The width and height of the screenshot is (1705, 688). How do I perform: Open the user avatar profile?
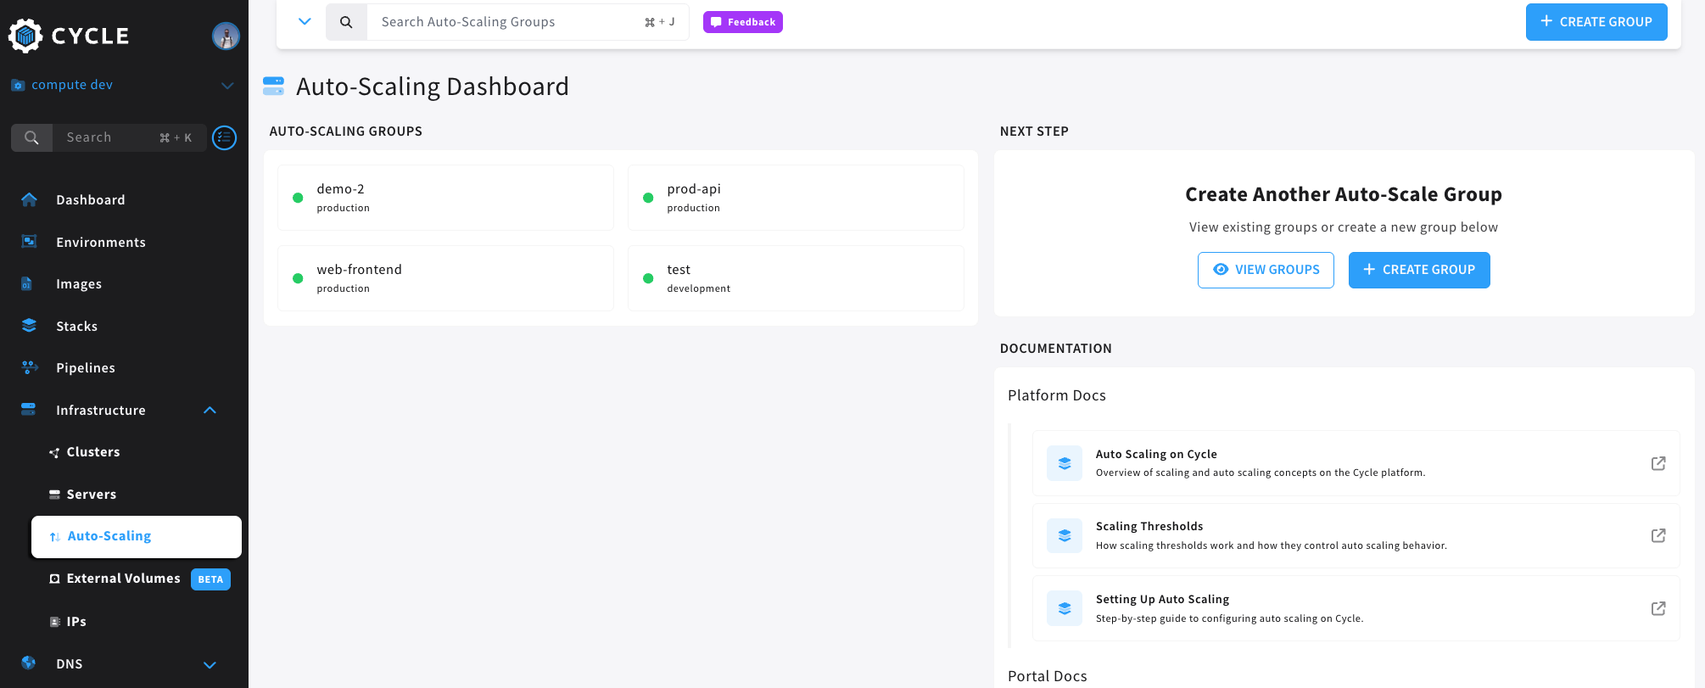(226, 36)
